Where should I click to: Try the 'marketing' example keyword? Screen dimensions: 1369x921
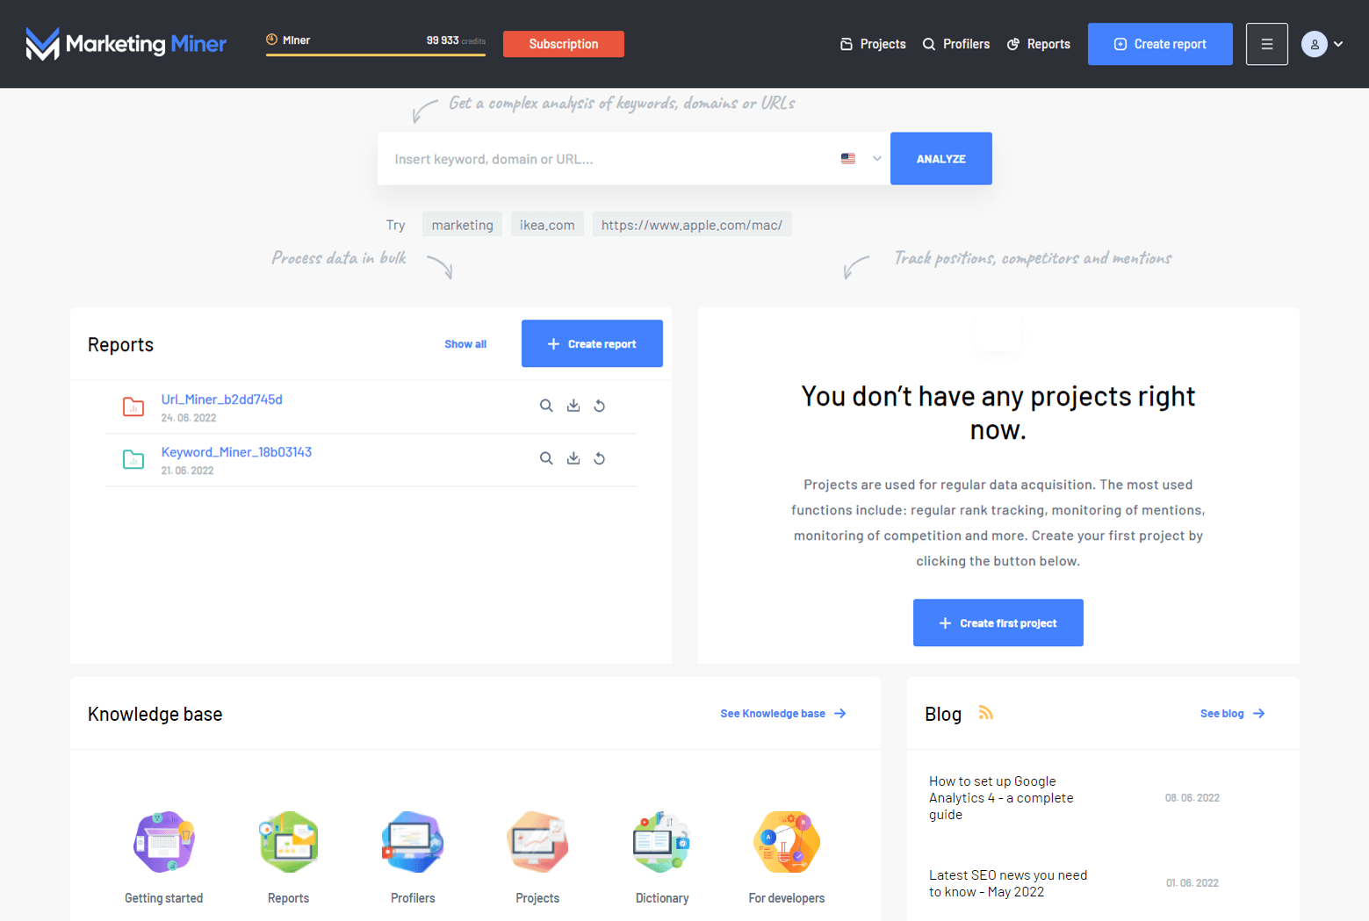coord(463,225)
